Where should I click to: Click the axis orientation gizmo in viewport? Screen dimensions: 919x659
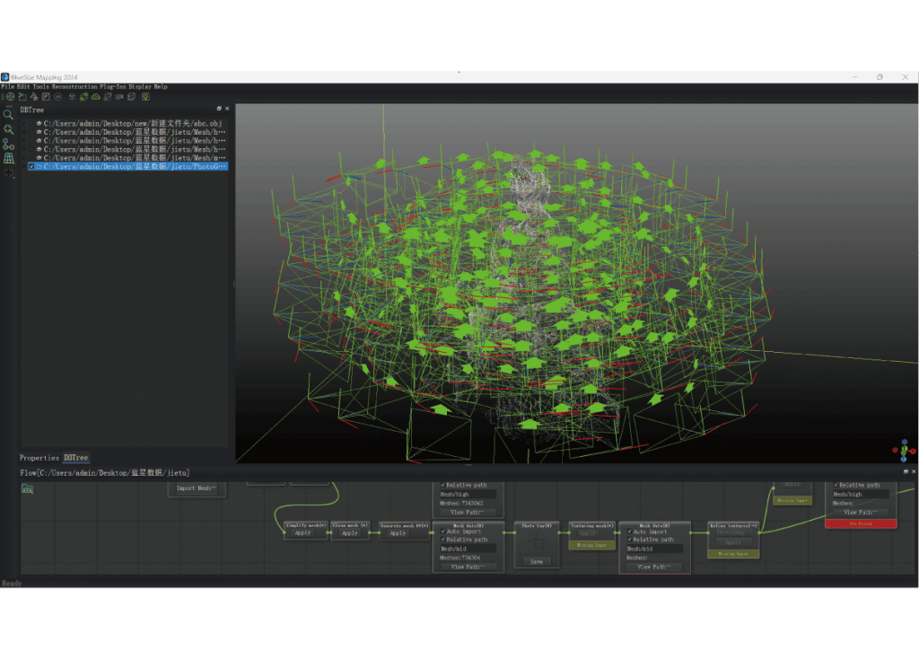tap(905, 451)
